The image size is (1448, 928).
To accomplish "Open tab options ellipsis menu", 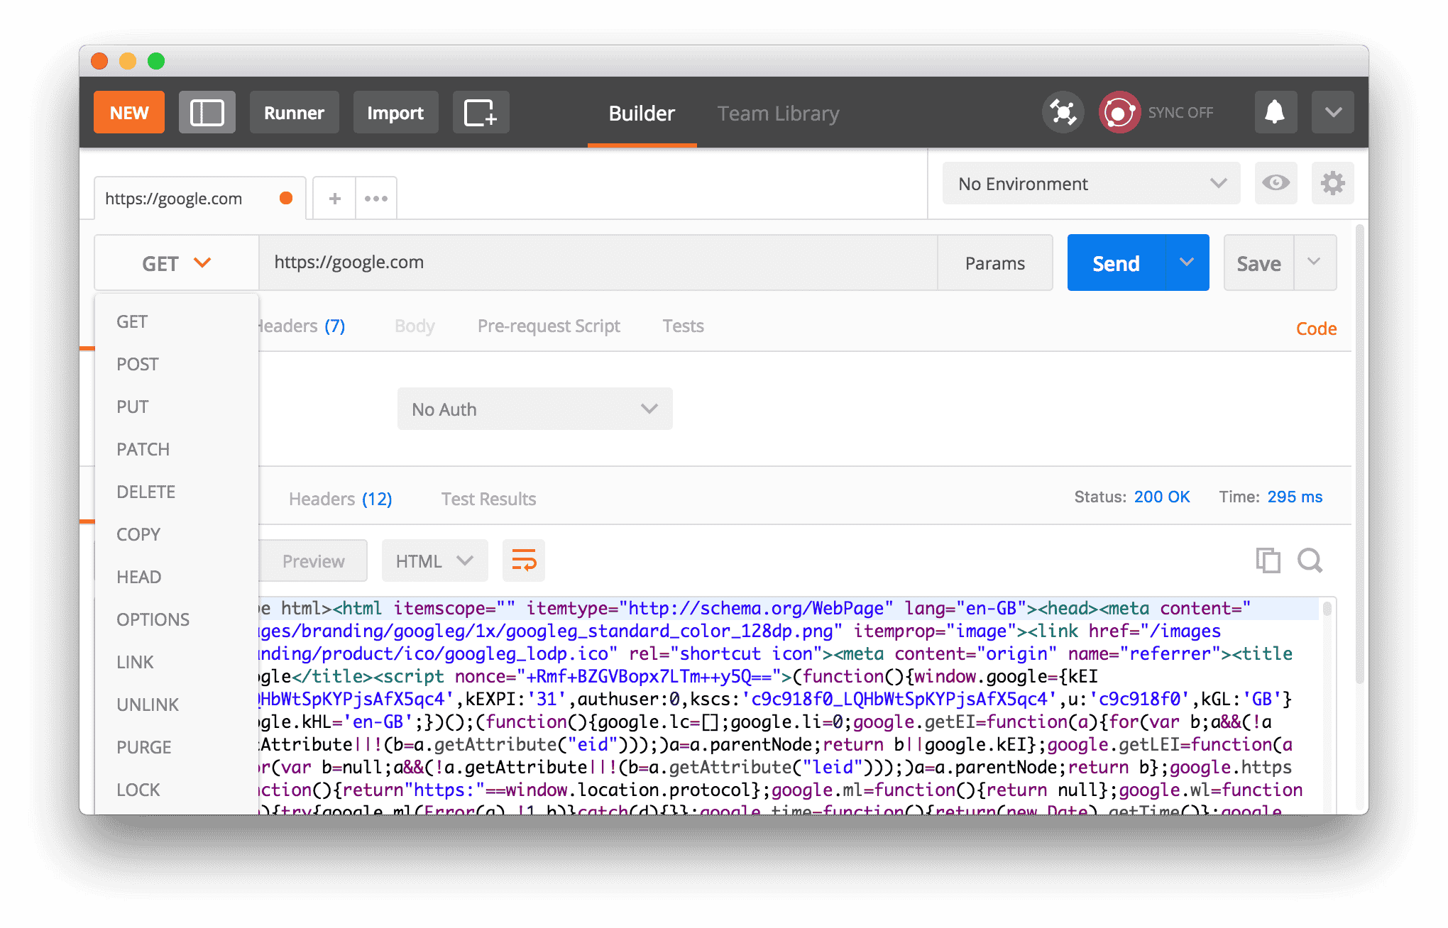I will (x=376, y=199).
